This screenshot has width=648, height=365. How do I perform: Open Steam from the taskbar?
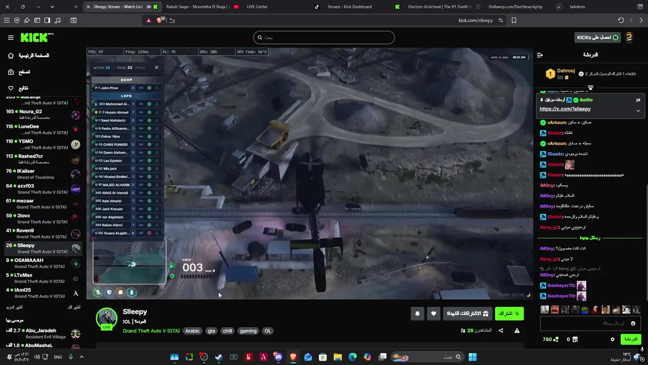click(219, 357)
